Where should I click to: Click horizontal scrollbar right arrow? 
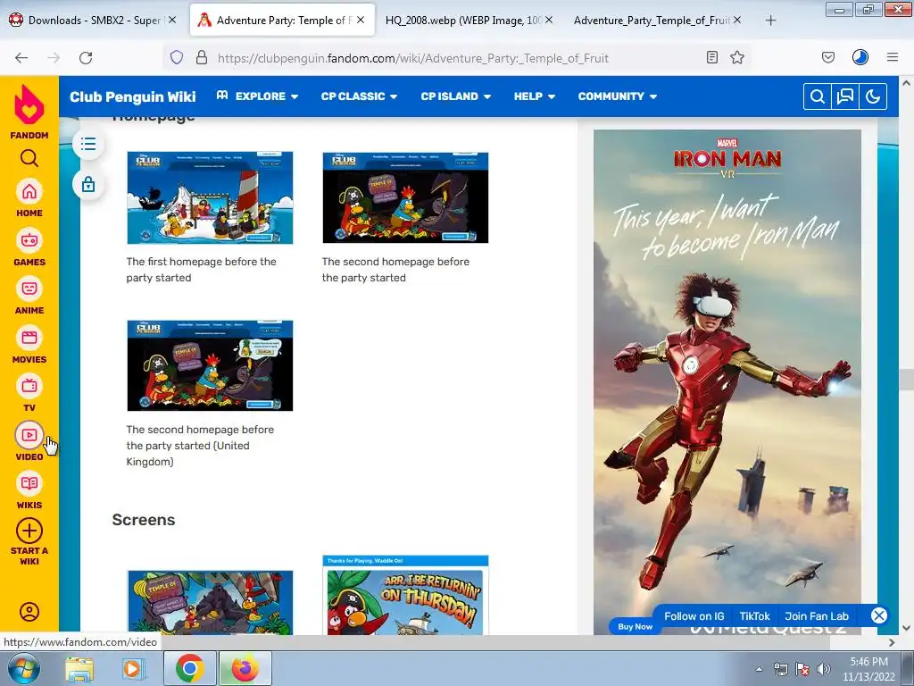click(892, 642)
